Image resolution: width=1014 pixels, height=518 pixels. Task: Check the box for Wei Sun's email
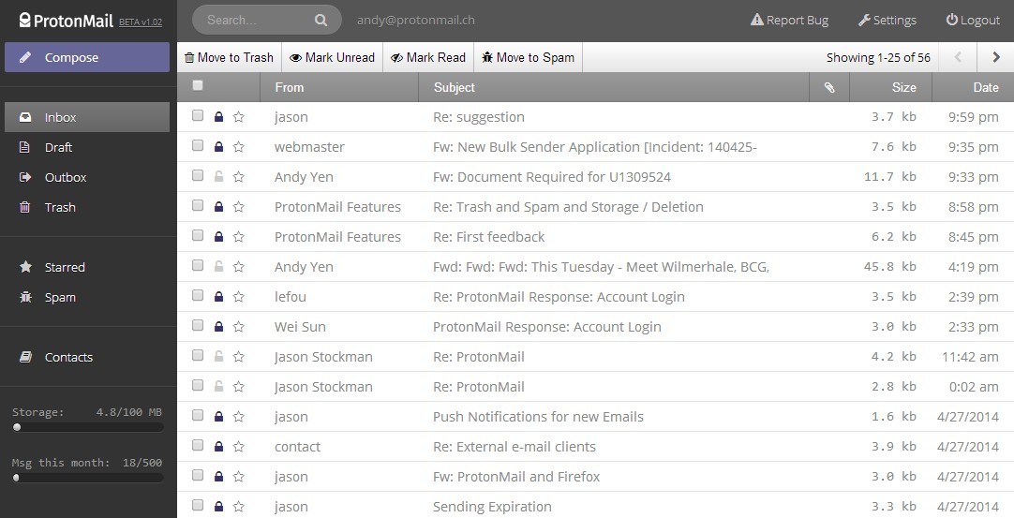198,326
